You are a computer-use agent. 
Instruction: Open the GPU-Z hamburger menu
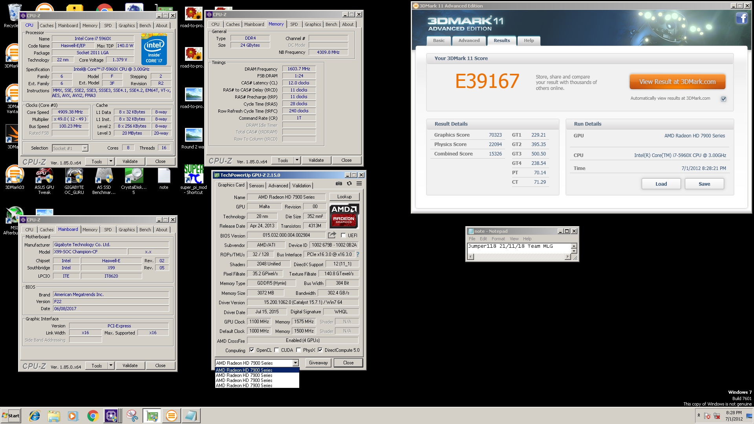(359, 183)
